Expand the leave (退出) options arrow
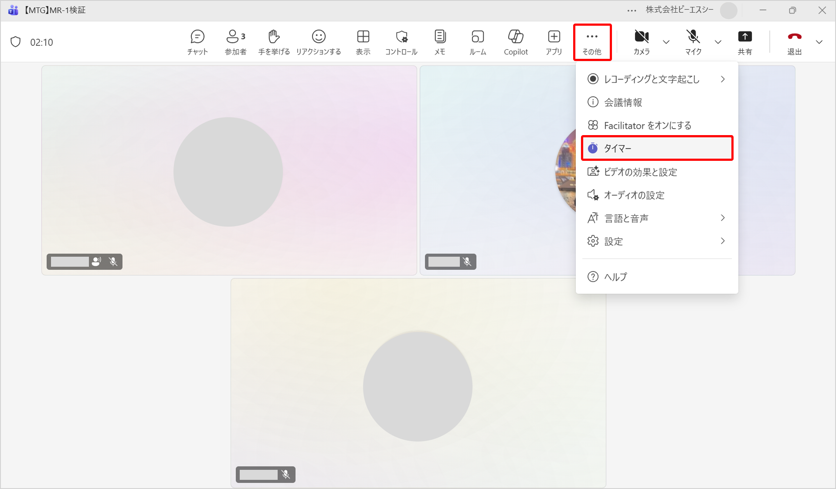Screen dimensions: 836x489 point(819,42)
